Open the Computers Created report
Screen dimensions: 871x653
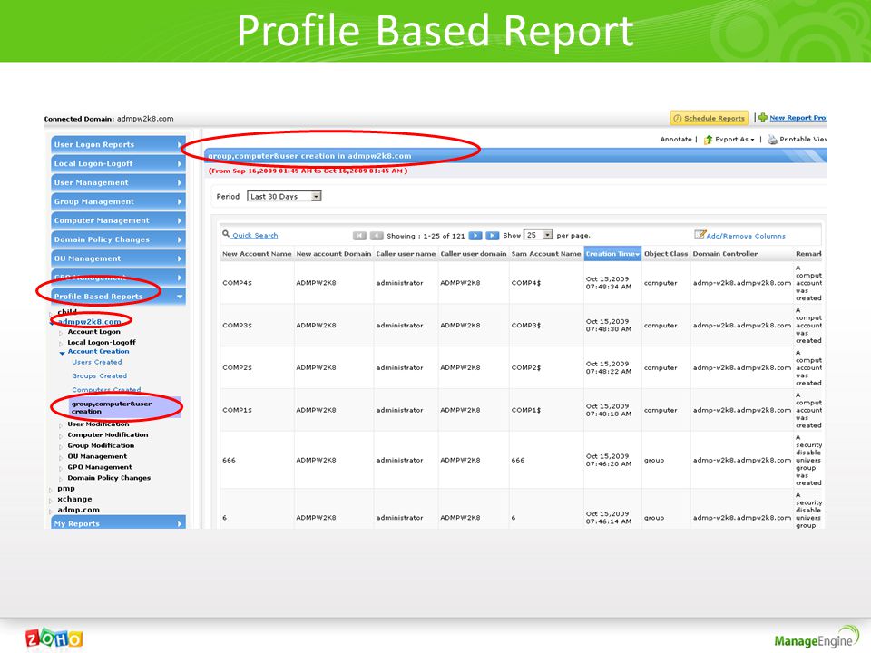[x=106, y=390]
